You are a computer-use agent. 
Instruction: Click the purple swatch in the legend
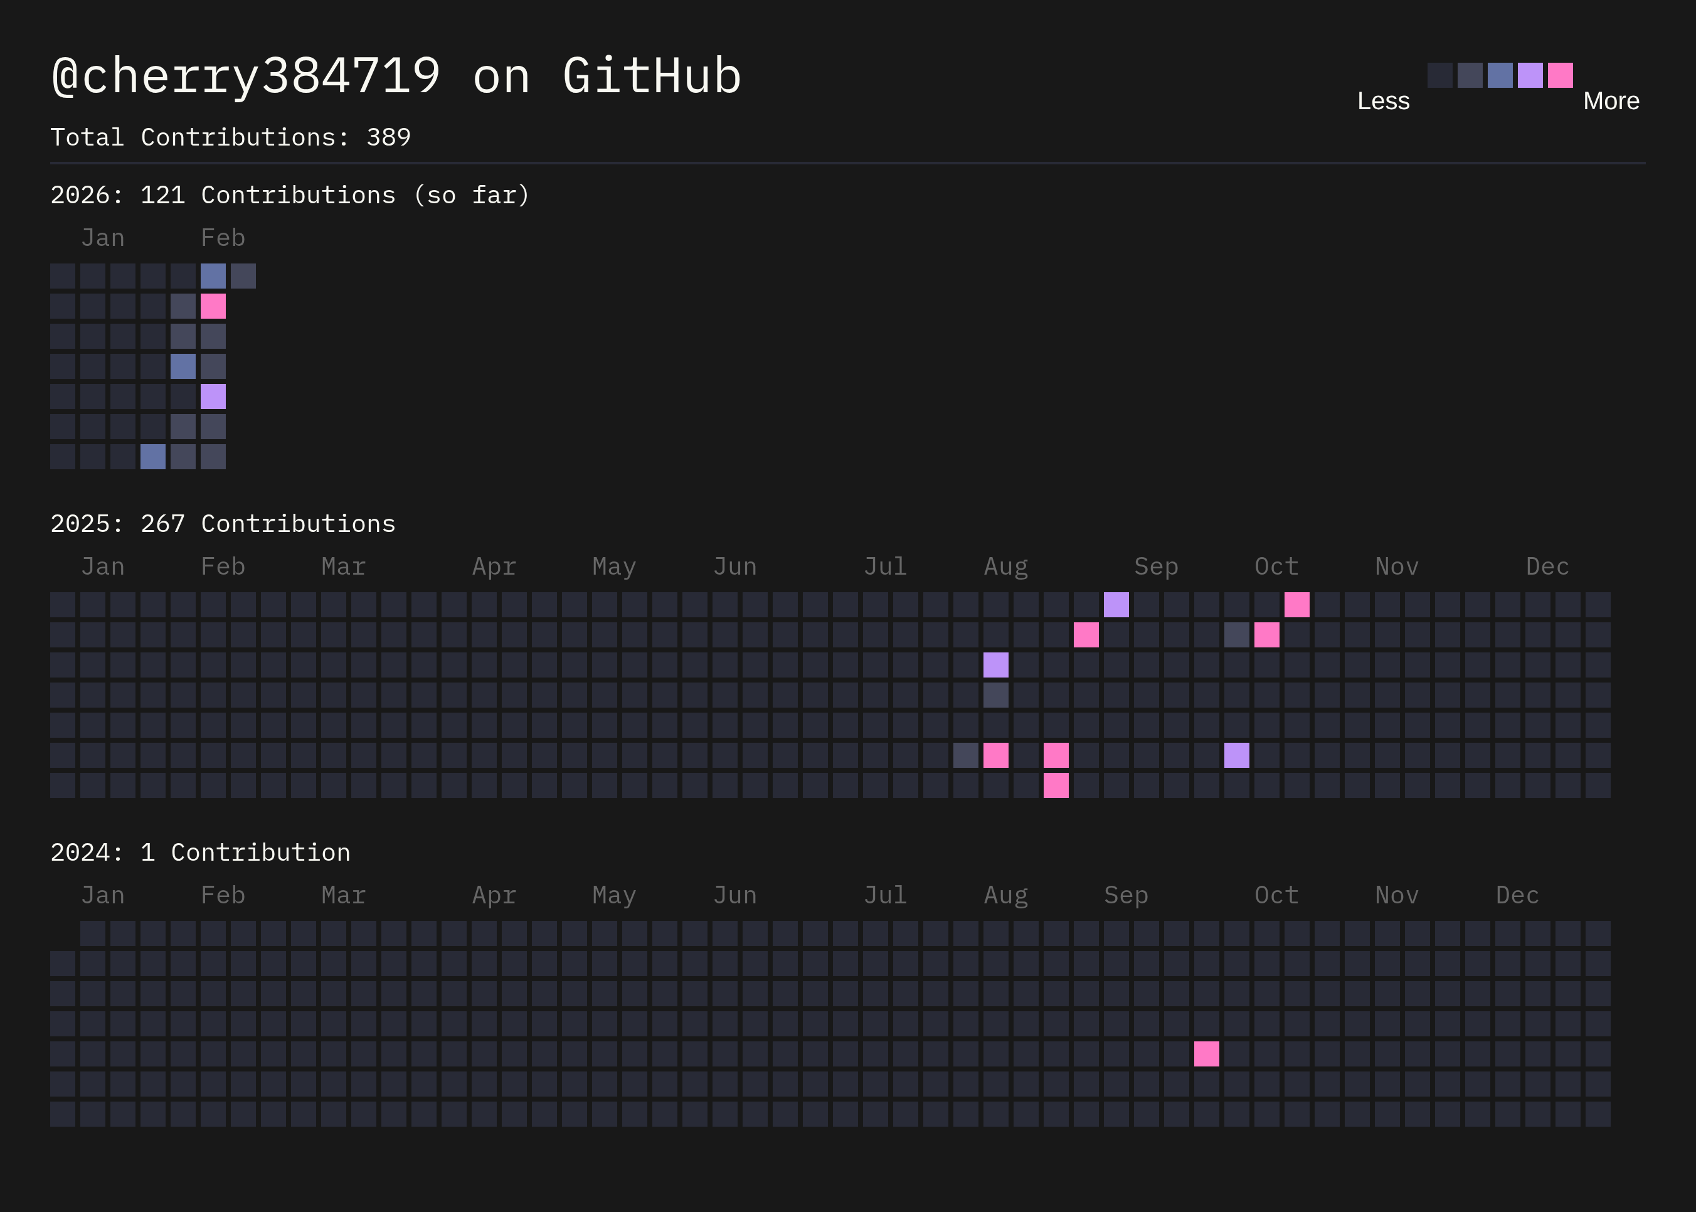click(1530, 75)
